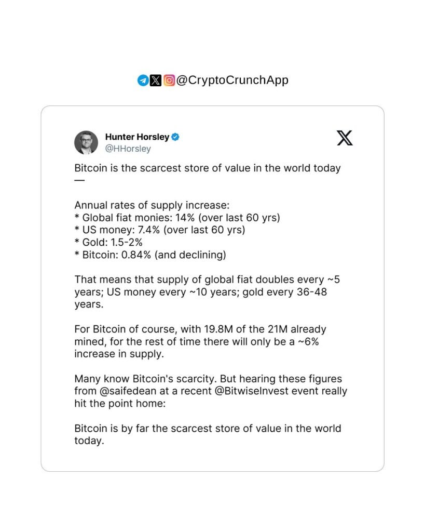
Task: Click the large X logo in the tweet card
Action: tap(345, 138)
